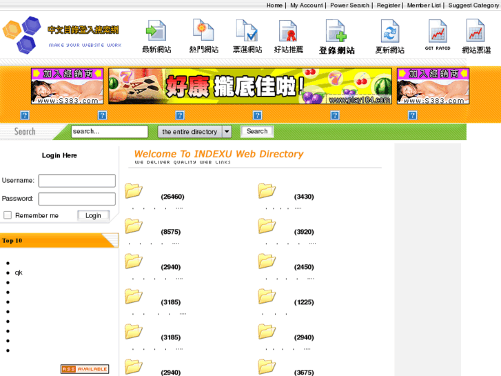Click the last blue question-mark placeholder icon
Viewport: 501px width, 376px height.
pyautogui.click(x=413, y=115)
